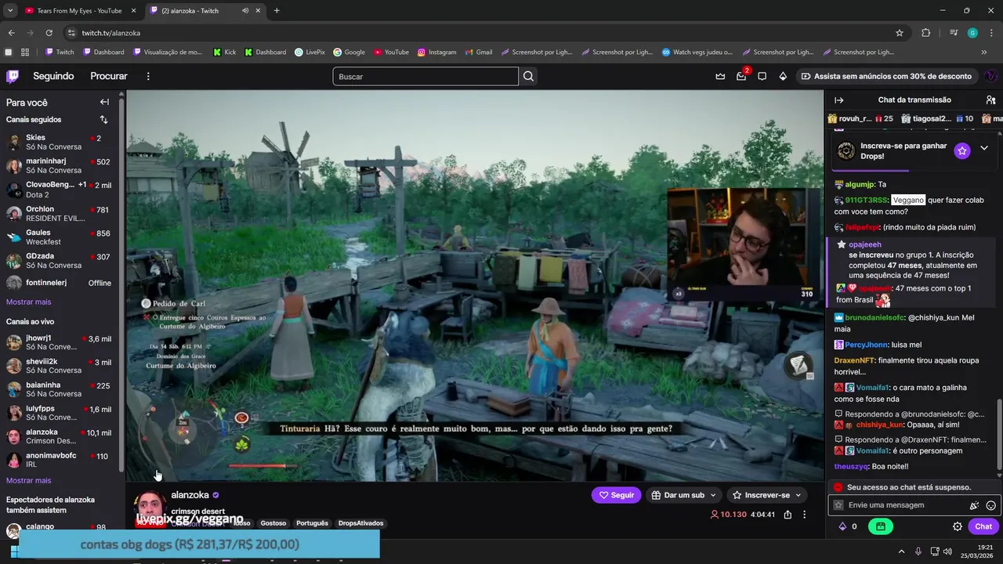Go to the Twitch home logo

pos(13,76)
